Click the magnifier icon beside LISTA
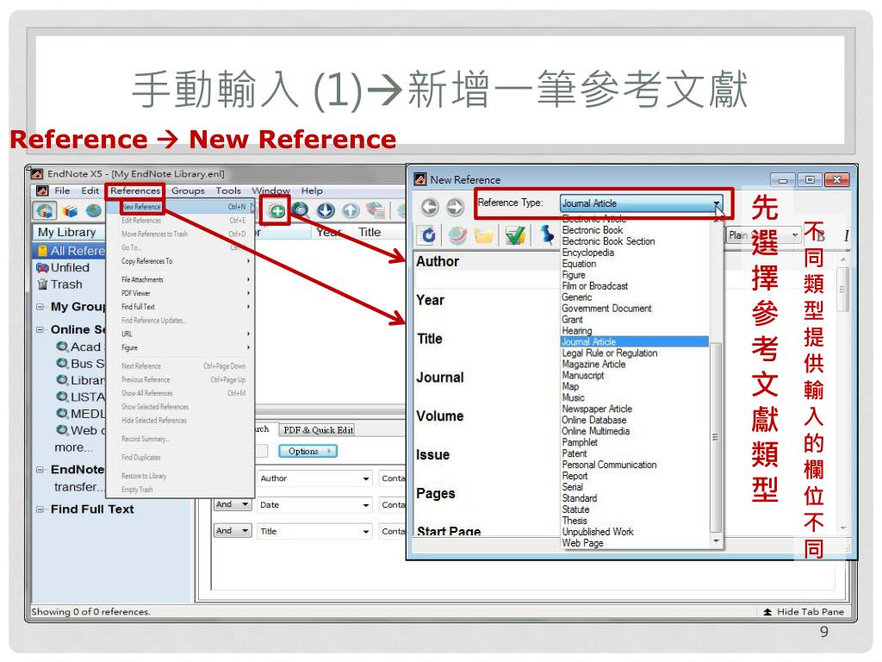 point(62,397)
